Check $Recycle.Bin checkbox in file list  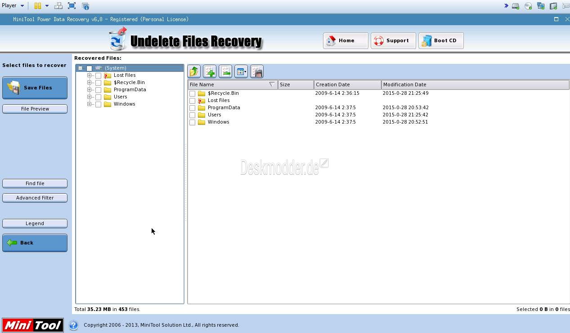pos(192,93)
